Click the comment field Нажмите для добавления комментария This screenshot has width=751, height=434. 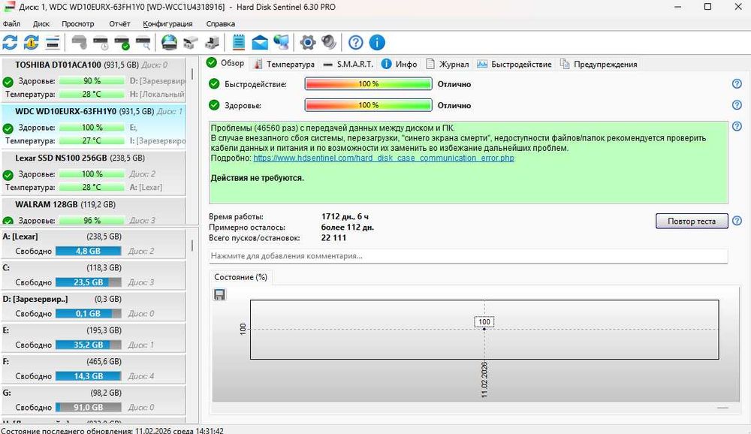(469, 256)
